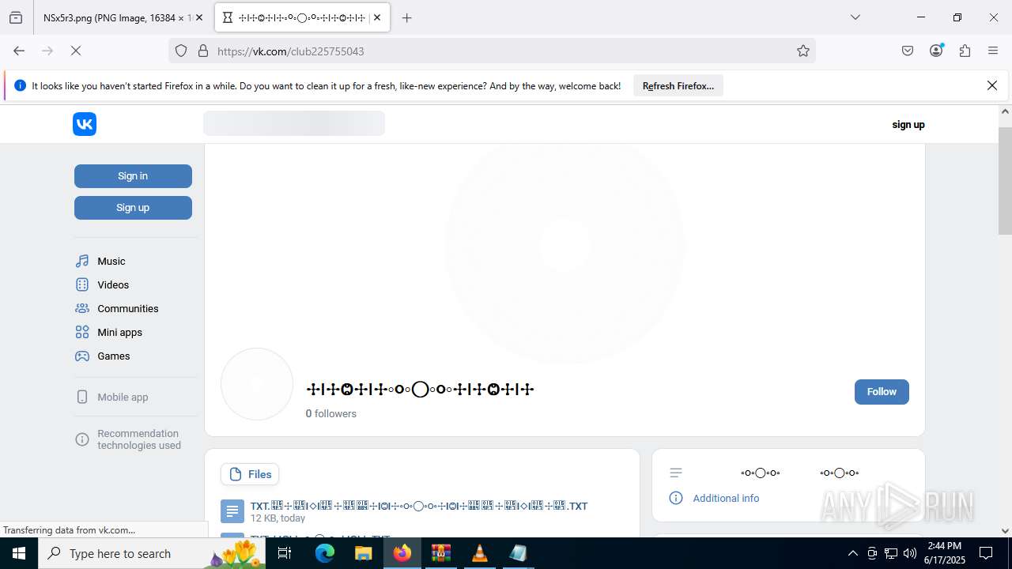Screen dimensions: 1012x569
Task: Launch Microsoft Edge from the taskbar
Action: point(325,553)
